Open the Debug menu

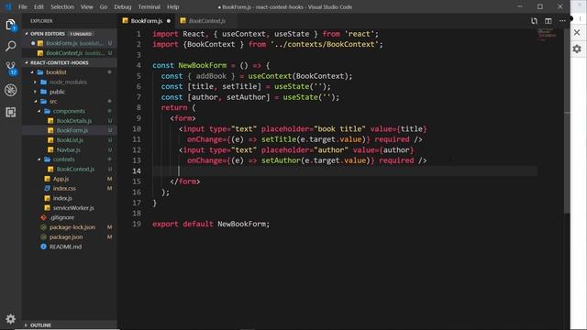click(x=123, y=6)
